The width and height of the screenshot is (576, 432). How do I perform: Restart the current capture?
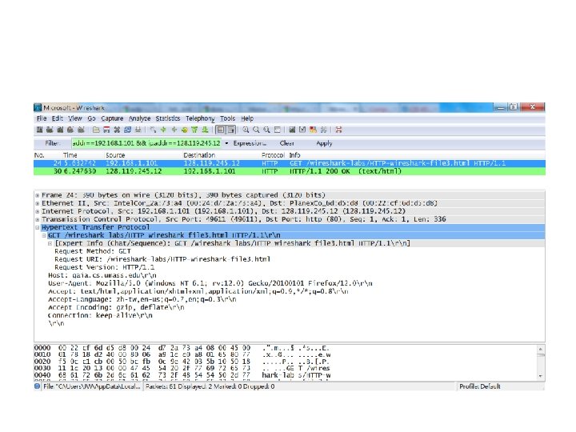(81, 130)
